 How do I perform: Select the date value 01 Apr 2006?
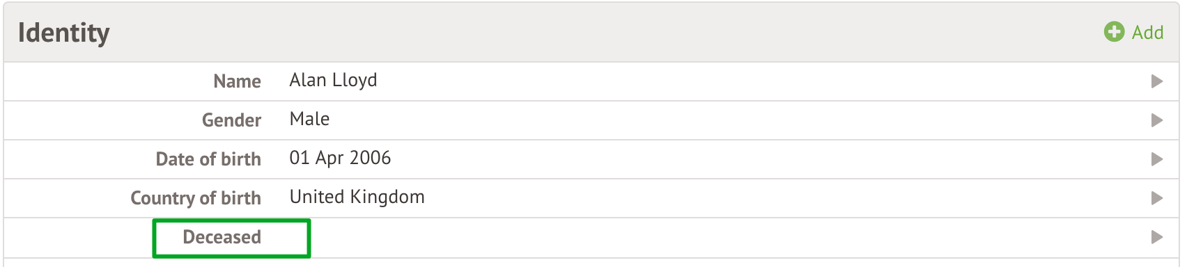(x=340, y=158)
